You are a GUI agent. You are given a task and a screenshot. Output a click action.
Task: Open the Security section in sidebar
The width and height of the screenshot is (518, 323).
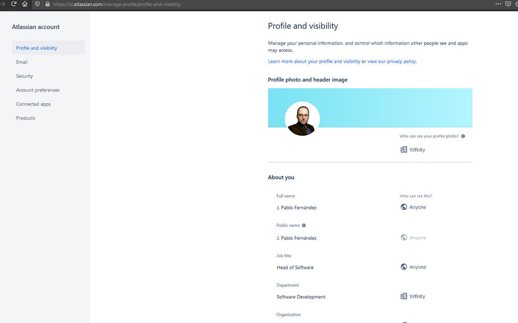pyautogui.click(x=24, y=76)
